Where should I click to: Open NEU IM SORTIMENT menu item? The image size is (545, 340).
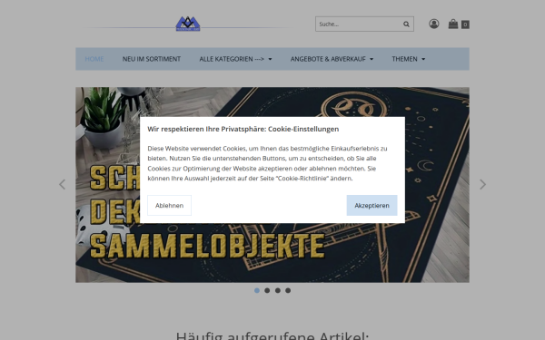[x=151, y=59]
